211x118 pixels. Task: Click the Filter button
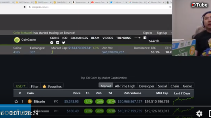point(35,87)
